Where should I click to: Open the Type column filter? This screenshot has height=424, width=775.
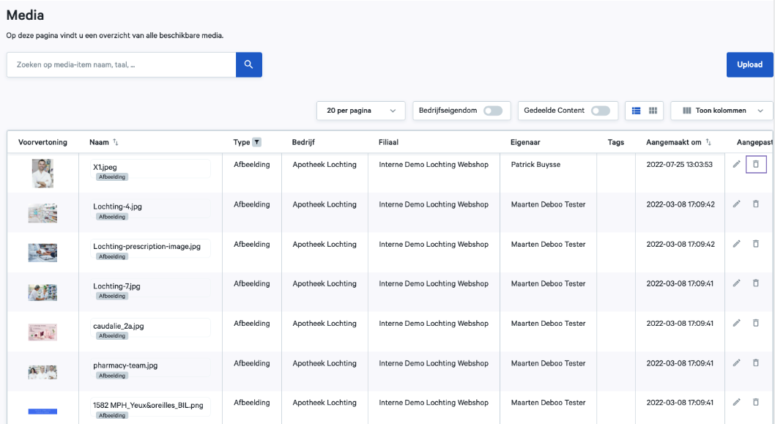(256, 142)
